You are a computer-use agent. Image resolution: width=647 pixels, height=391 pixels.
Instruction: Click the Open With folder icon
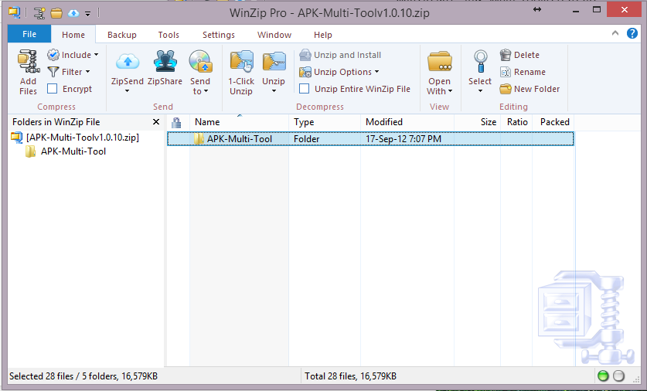point(439,62)
